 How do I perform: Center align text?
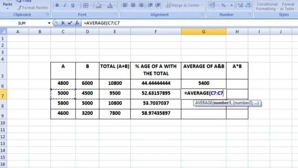pyautogui.click(x=133, y=5)
